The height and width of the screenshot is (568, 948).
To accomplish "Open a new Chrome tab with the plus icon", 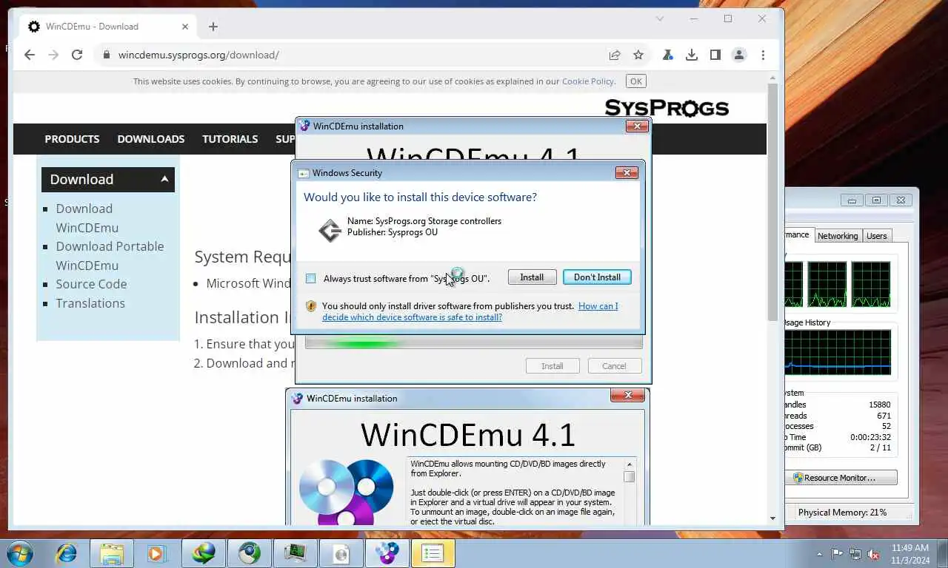I will 213,27.
